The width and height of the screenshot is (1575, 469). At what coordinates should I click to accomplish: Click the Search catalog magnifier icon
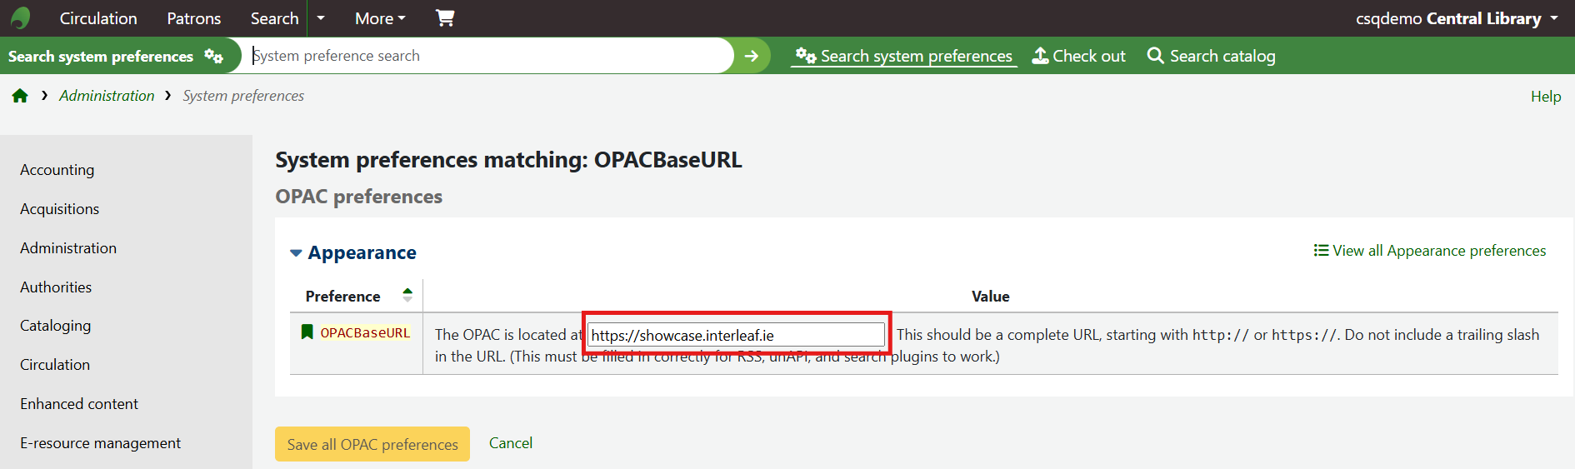[x=1155, y=56]
